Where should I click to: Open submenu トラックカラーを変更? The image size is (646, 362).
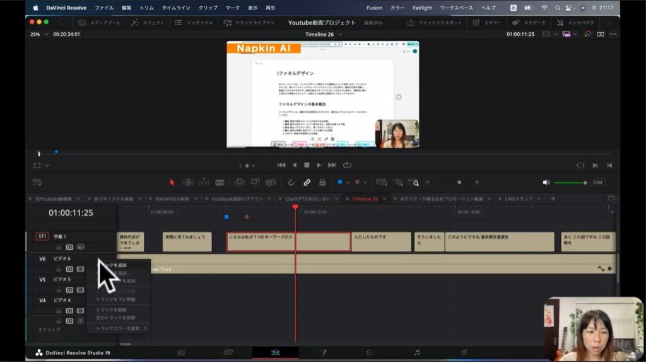[x=119, y=329]
